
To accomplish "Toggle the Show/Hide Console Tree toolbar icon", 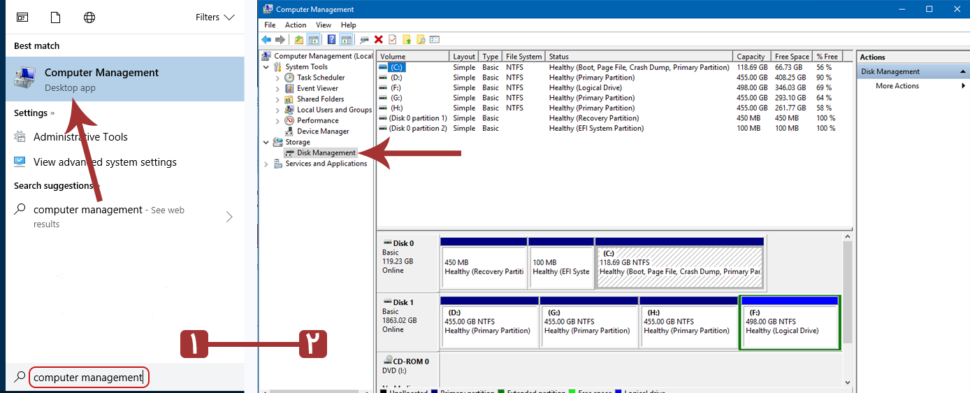I will tap(314, 40).
